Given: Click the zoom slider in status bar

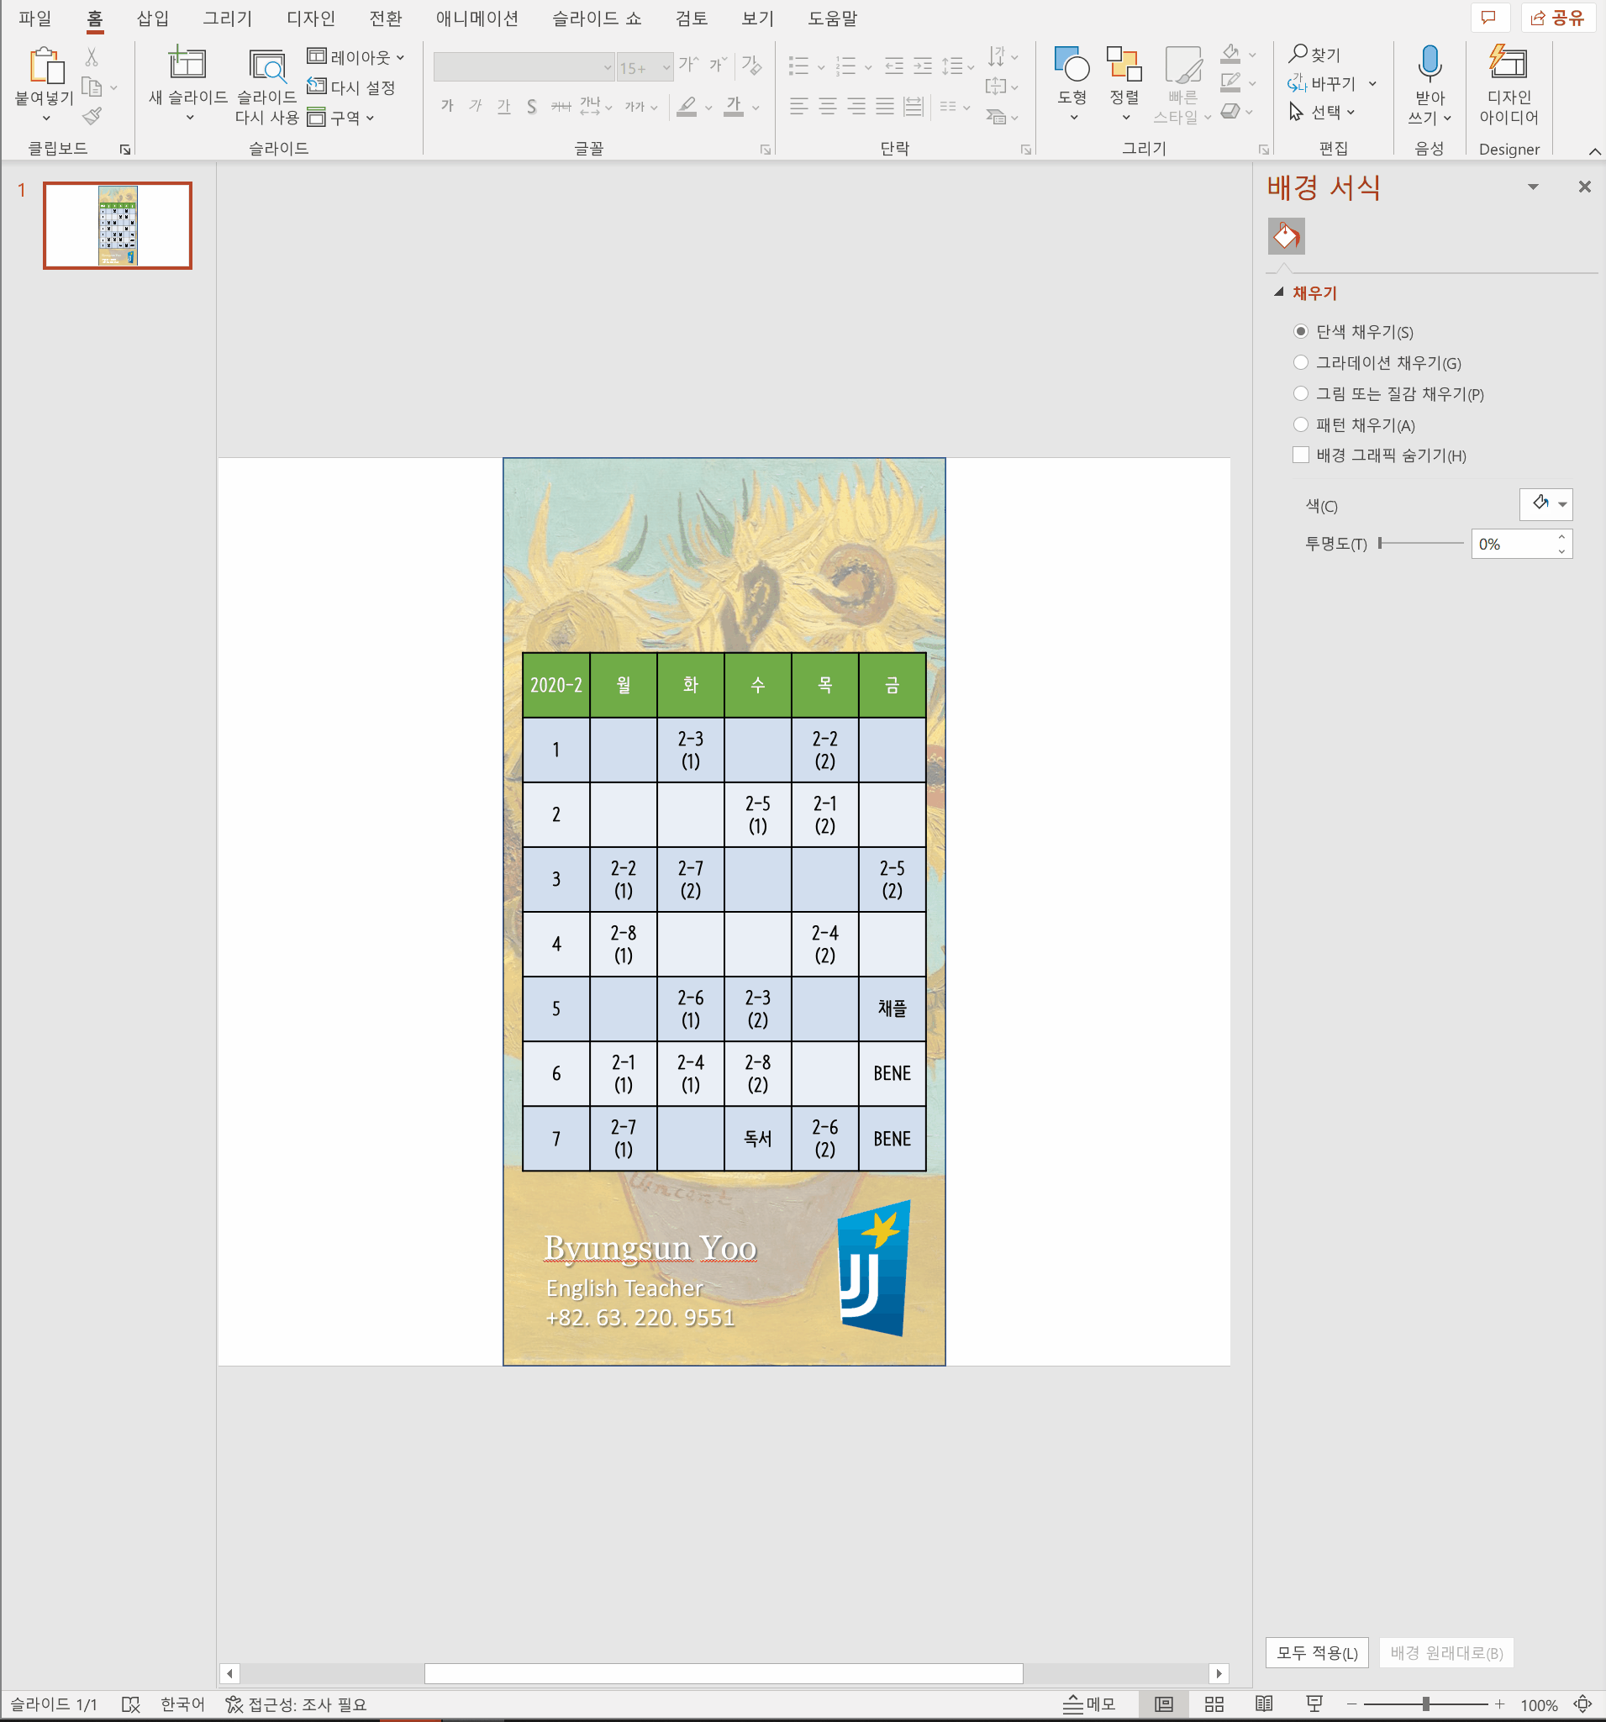Looking at the screenshot, I should coord(1425,1704).
